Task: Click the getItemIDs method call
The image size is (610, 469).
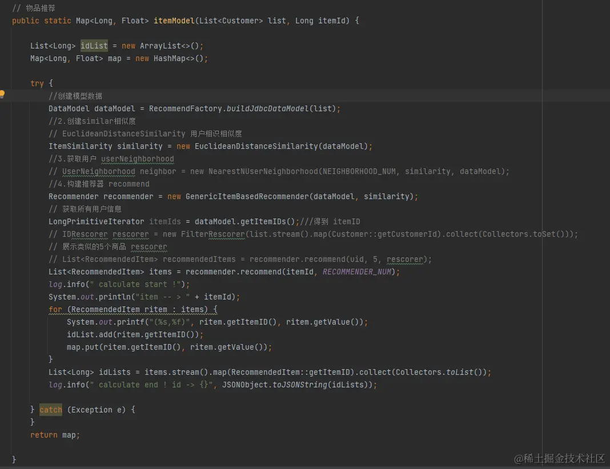Action: click(263, 221)
